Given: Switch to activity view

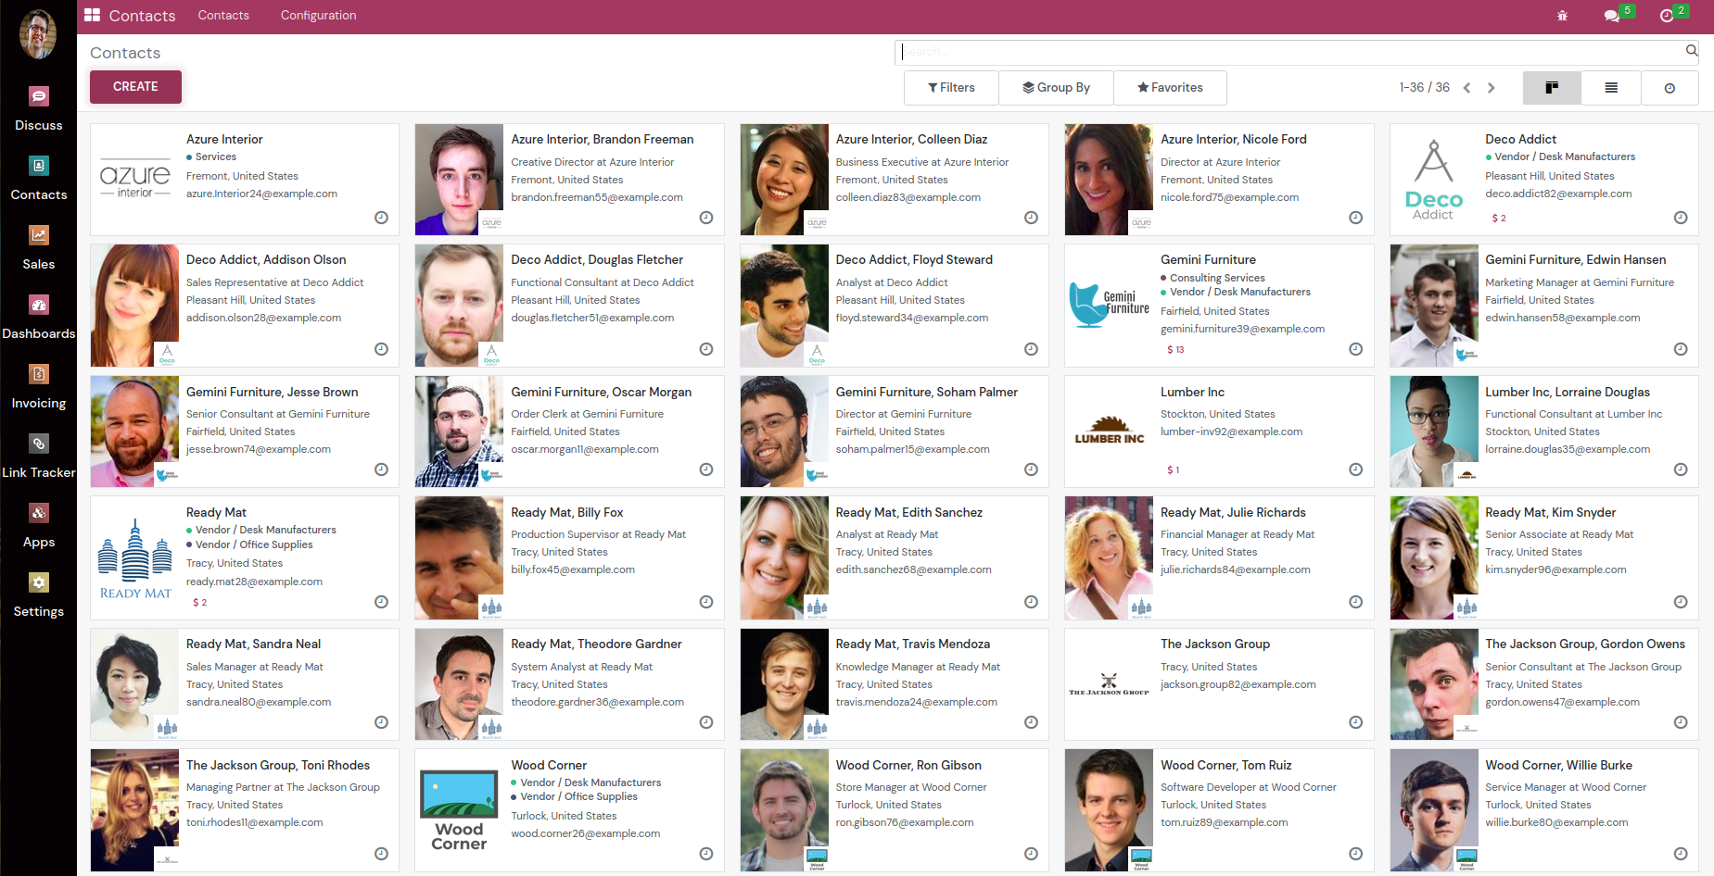Looking at the screenshot, I should pyautogui.click(x=1670, y=88).
